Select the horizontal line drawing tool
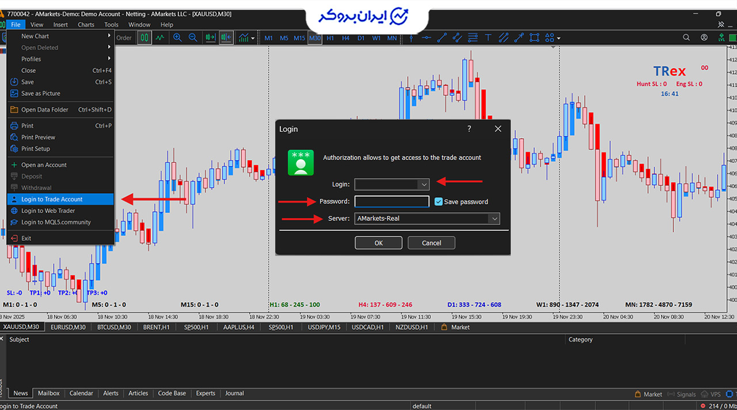The image size is (737, 410). point(426,38)
